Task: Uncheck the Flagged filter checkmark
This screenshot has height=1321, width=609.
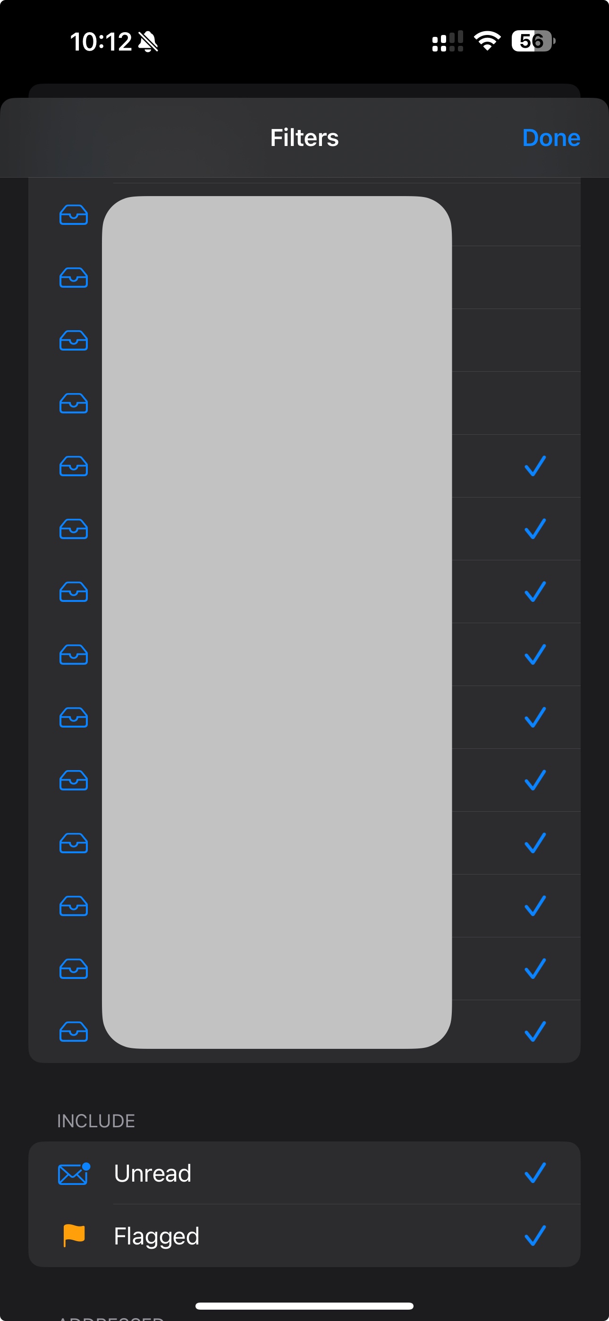Action: [x=535, y=1235]
